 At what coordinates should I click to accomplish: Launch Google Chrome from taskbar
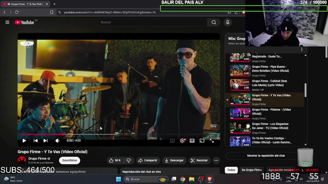(183, 179)
